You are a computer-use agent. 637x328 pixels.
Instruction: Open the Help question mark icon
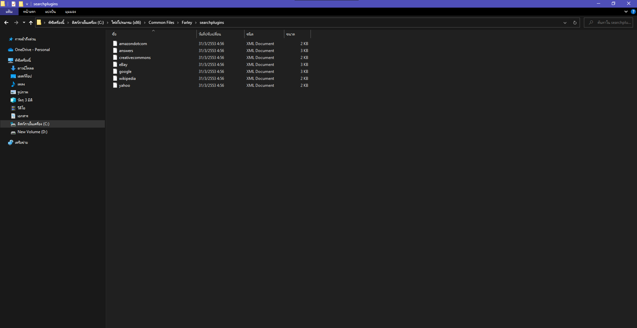[x=633, y=12]
